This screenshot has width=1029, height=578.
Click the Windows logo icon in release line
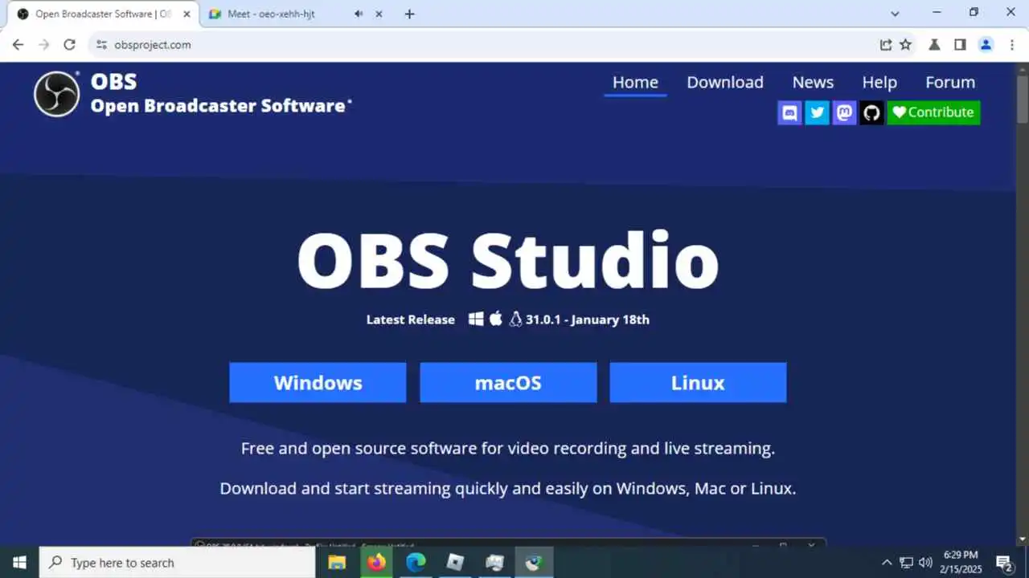476,319
